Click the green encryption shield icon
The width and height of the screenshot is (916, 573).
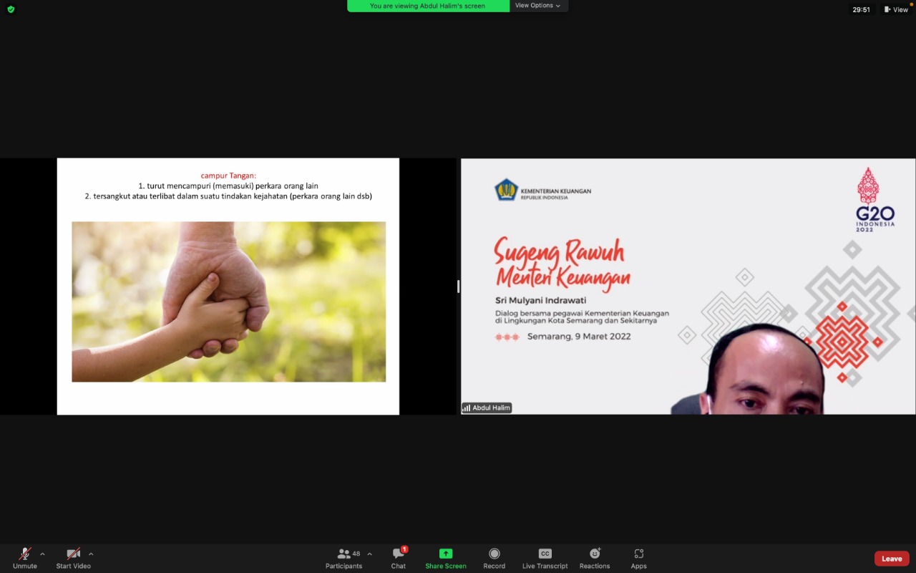11,9
